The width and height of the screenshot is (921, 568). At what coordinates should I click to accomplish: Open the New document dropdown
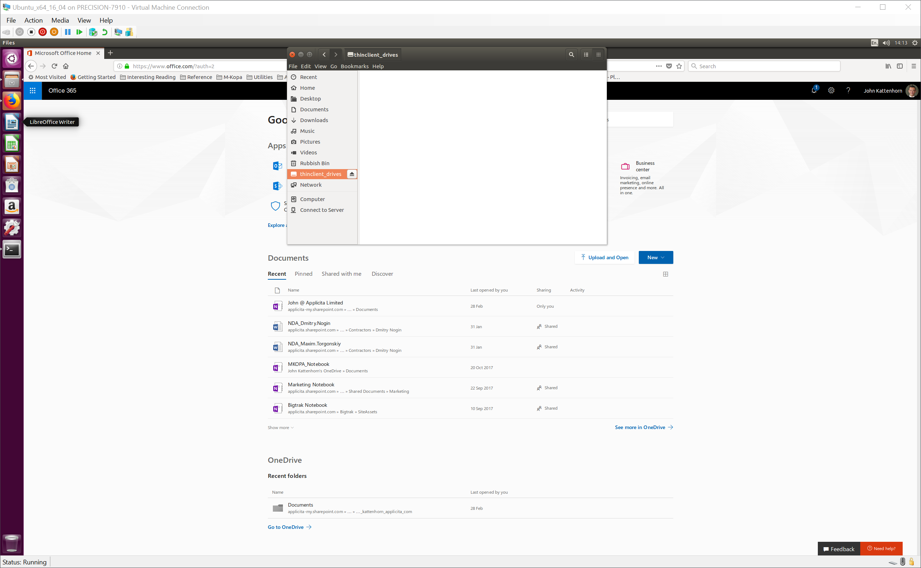pos(655,257)
